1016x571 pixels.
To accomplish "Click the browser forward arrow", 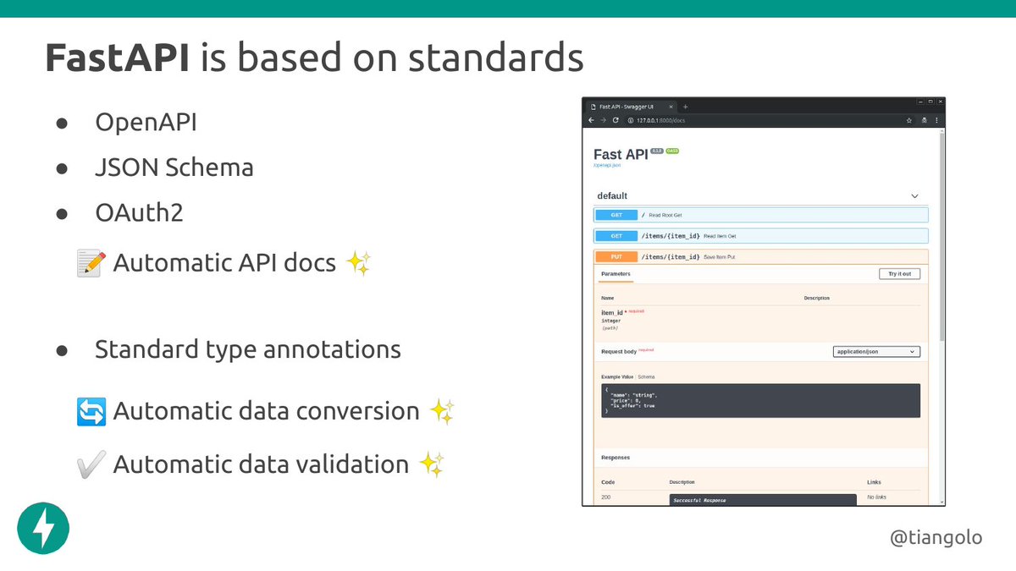I will [x=603, y=120].
